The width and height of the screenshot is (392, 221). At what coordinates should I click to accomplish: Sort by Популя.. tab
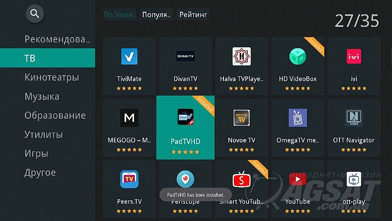(156, 15)
